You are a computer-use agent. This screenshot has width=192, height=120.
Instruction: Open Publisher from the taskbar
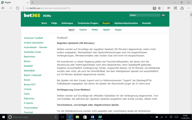[x=100, y=117]
